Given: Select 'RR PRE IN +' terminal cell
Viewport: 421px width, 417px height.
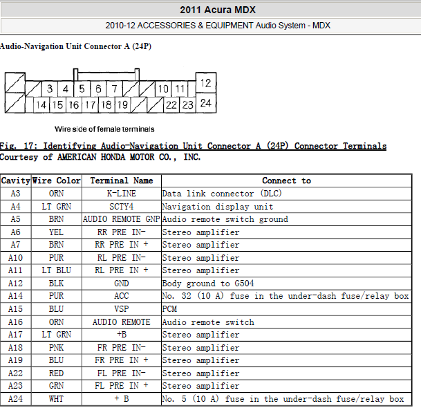Looking at the screenshot, I should pyautogui.click(x=122, y=245).
